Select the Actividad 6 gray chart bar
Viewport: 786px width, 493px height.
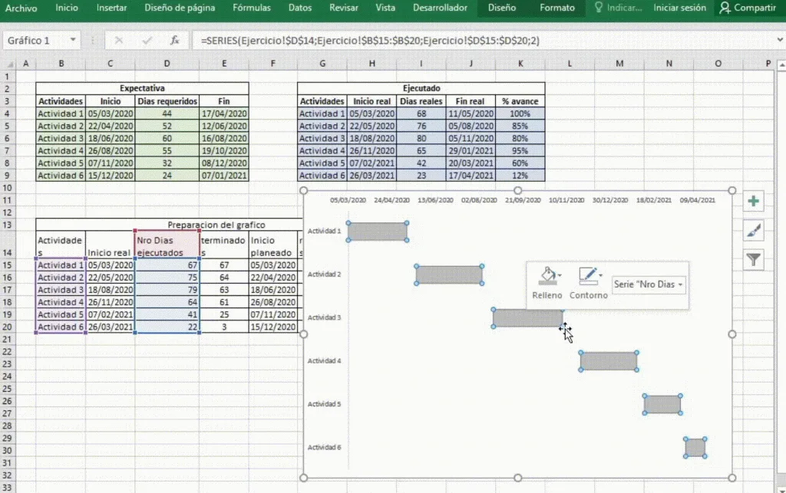[x=695, y=448]
